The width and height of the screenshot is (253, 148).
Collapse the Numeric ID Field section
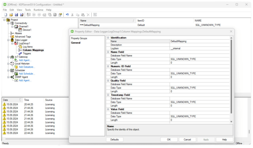[108, 66]
